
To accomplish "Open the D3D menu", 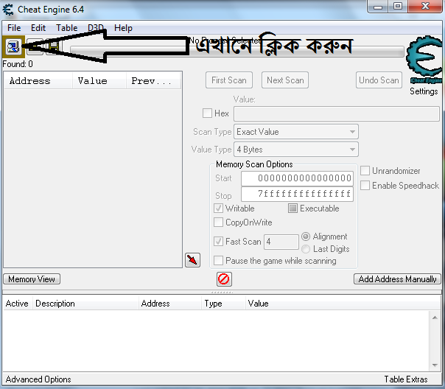I will point(96,28).
